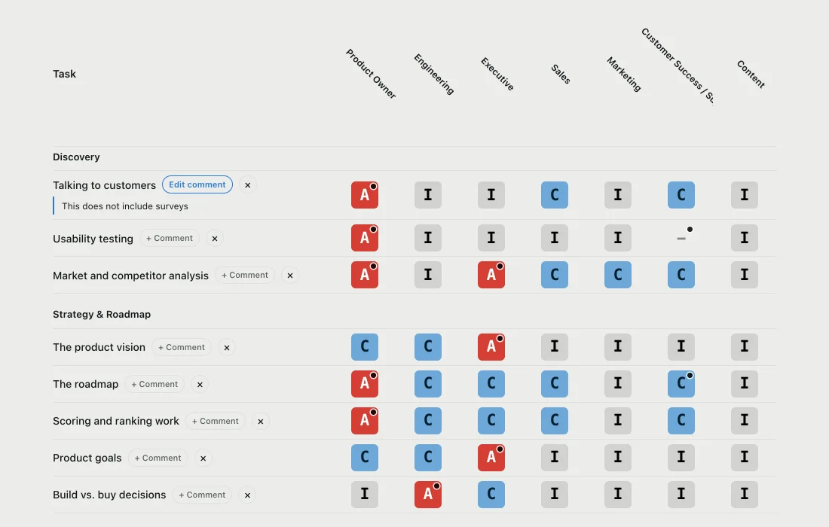Click Edit comment for Talking to customers
The width and height of the screenshot is (829, 527).
click(x=197, y=184)
